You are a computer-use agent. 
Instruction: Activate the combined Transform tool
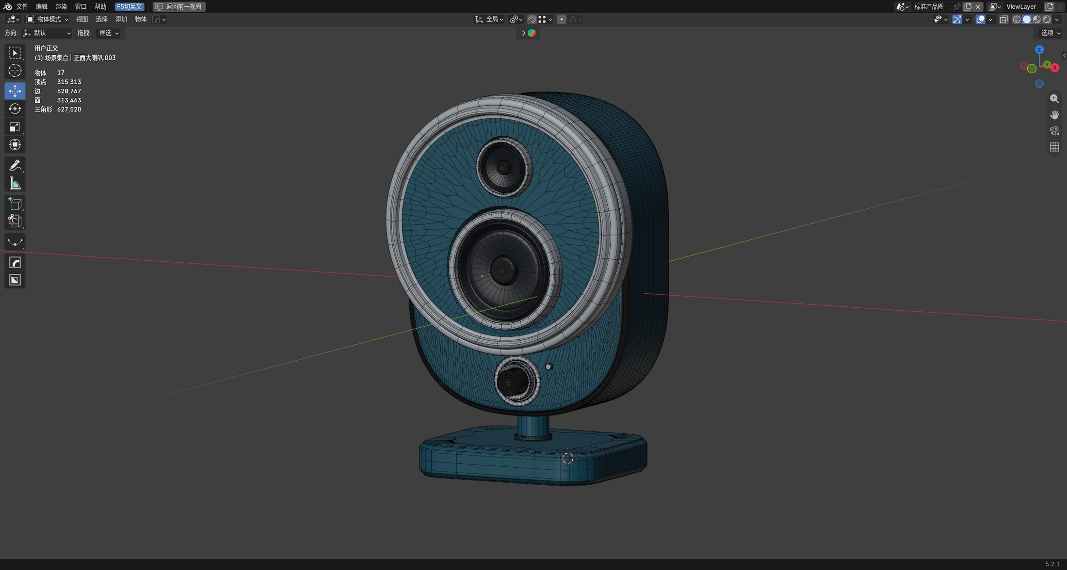15,144
